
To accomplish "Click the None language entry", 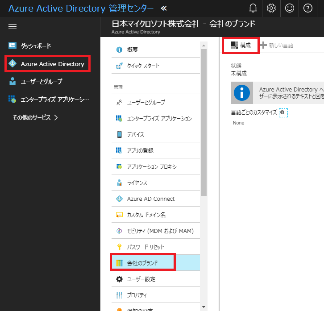I will click(x=238, y=123).
